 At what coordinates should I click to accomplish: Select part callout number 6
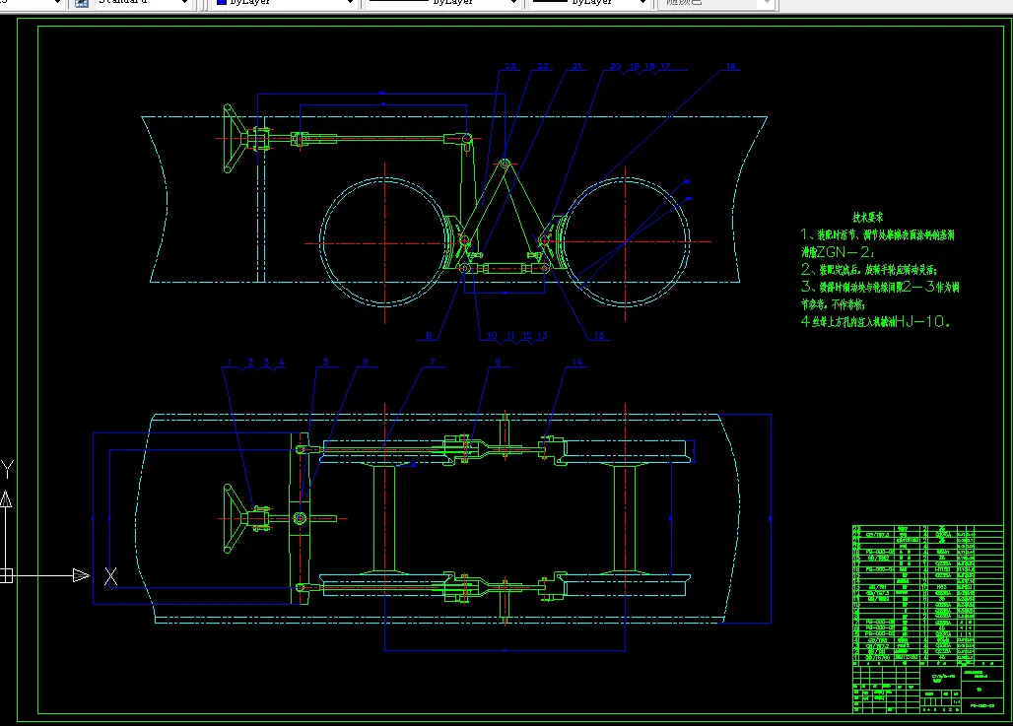365,363
